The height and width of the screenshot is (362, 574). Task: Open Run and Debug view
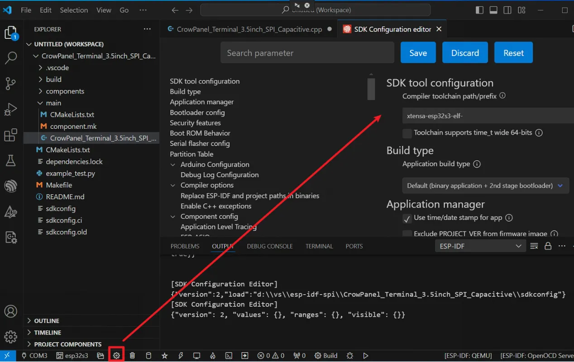pyautogui.click(x=10, y=109)
